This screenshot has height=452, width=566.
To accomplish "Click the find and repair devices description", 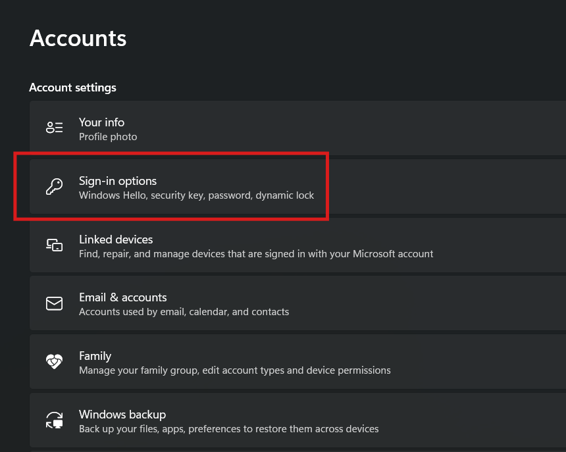I will [256, 253].
